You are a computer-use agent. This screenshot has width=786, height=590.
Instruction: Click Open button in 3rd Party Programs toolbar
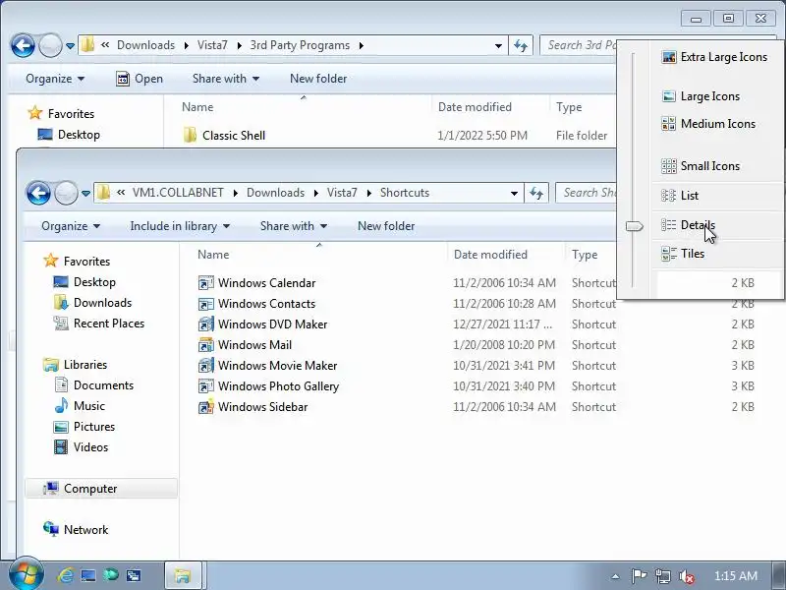[140, 79]
